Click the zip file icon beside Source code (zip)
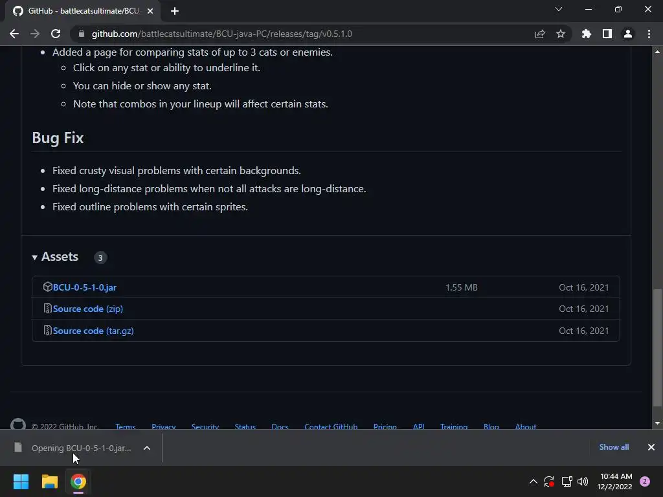This screenshot has width=663, height=497. [x=48, y=309]
